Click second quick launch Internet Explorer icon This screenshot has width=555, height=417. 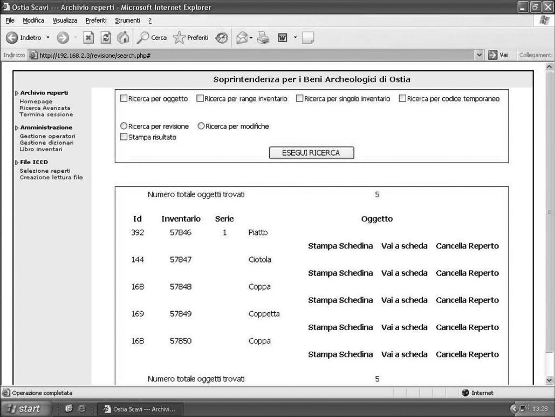[x=81, y=408]
